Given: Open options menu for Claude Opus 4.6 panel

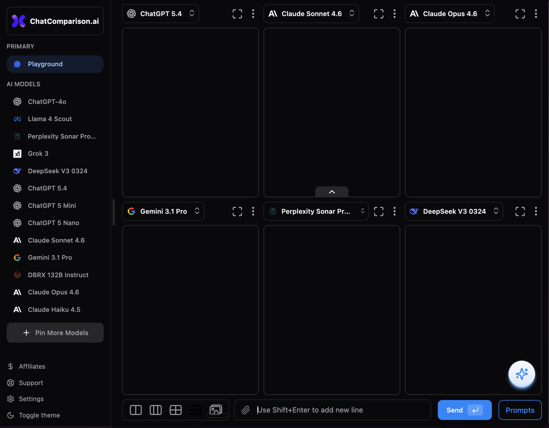Looking at the screenshot, I should [536, 14].
